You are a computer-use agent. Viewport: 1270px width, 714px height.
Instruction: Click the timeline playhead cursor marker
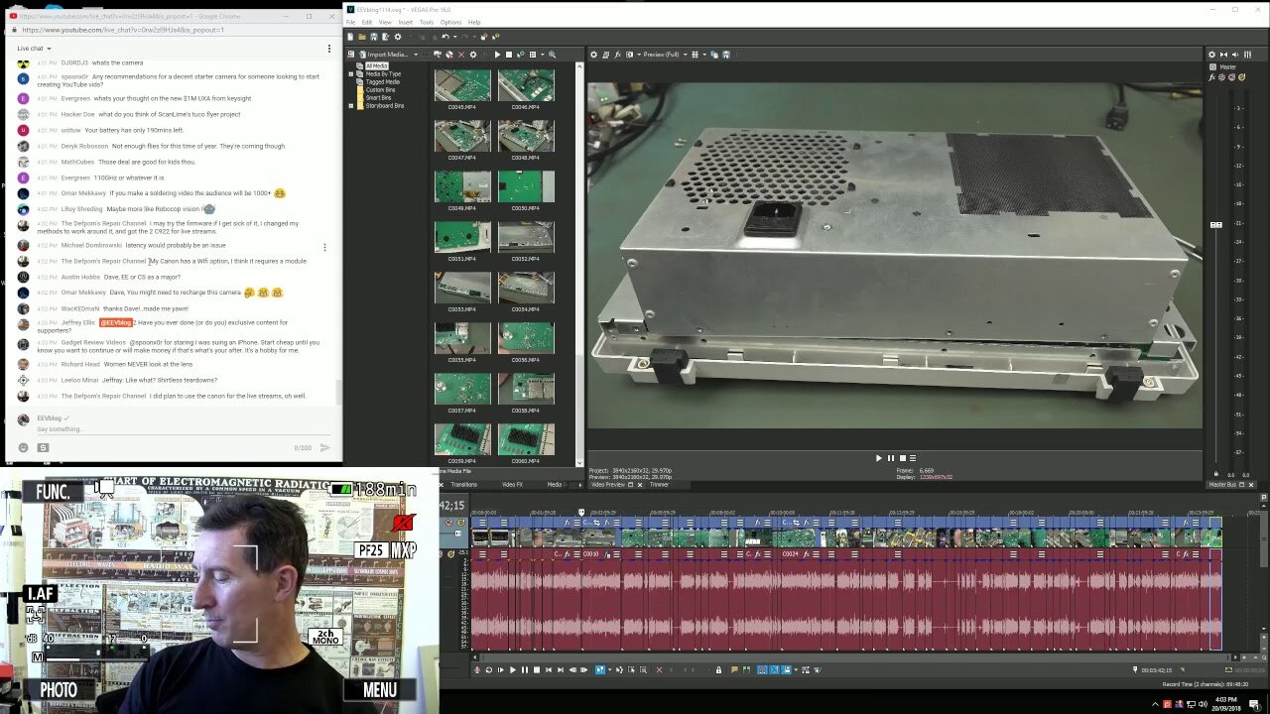click(581, 513)
